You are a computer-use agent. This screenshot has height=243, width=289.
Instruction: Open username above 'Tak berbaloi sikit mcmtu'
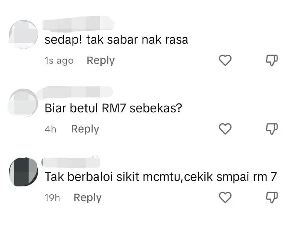(71, 162)
